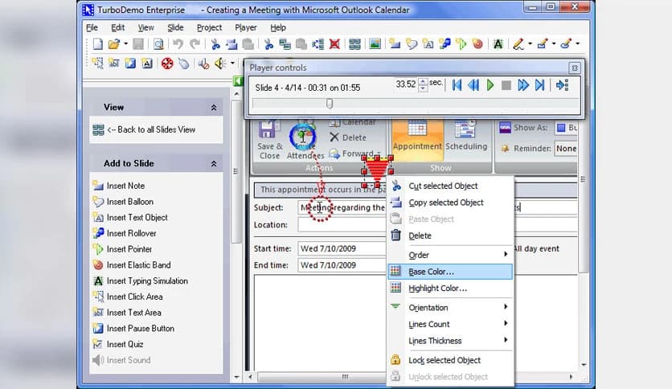The height and width of the screenshot is (389, 672).
Task: Click the Typing Simulation 'A' toolbar icon
Action: [498, 43]
